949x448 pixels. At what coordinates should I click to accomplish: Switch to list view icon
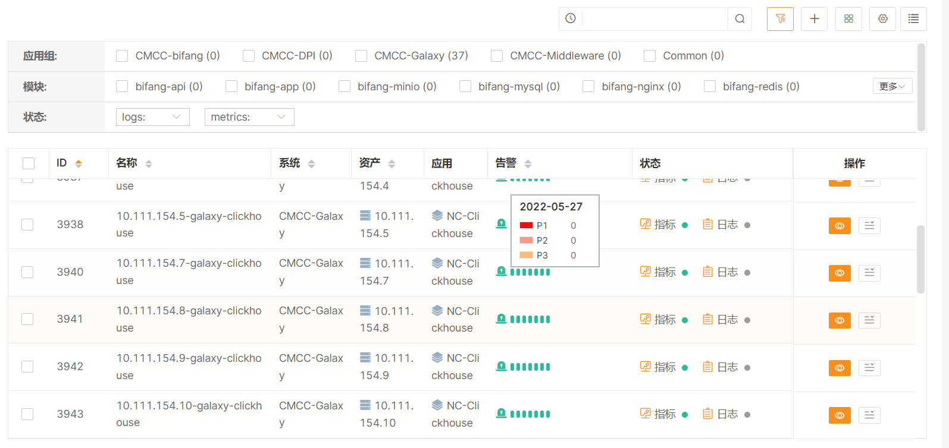pos(913,19)
